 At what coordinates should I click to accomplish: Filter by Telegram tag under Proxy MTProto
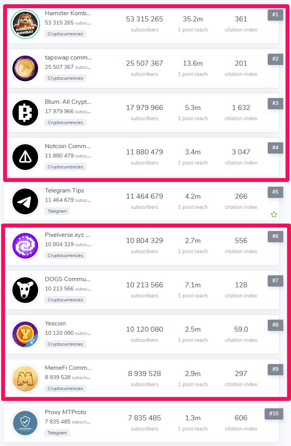[x=57, y=433]
